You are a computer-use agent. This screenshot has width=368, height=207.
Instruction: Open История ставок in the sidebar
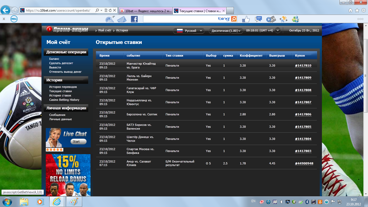[60, 95]
